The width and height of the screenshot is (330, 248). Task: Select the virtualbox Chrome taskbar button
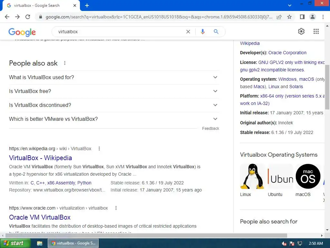point(73,243)
